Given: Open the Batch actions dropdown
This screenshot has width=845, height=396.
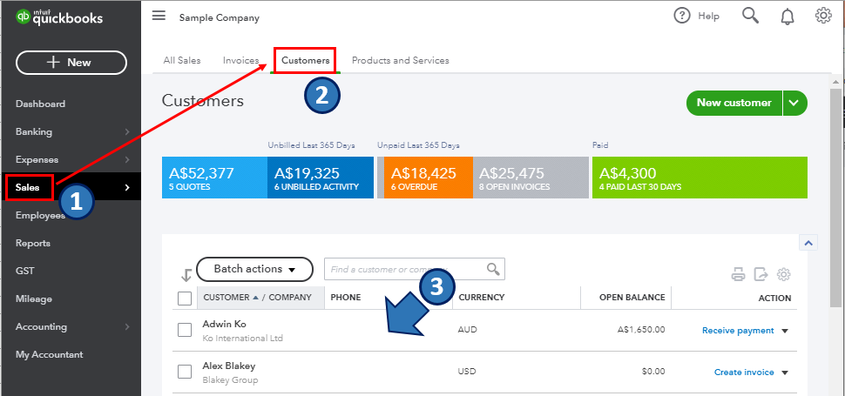Looking at the screenshot, I should (254, 269).
